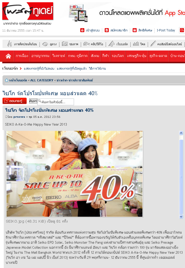Open the เข้าสู่ระบบ login link
Image resolution: width=185 pixels, height=268 pixels.
(x=93, y=30)
